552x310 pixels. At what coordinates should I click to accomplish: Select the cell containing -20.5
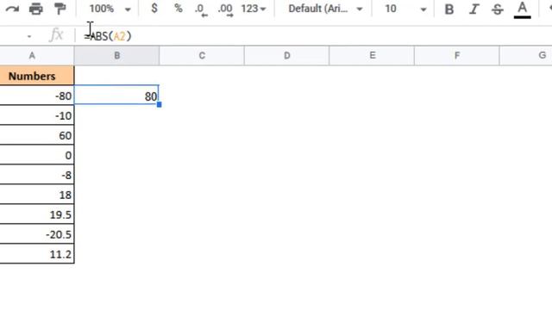[37, 234]
